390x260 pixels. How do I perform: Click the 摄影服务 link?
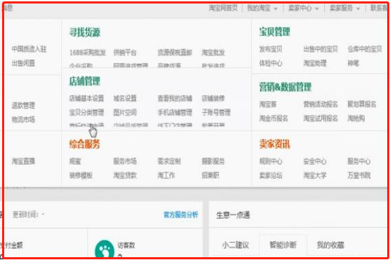coord(213,161)
